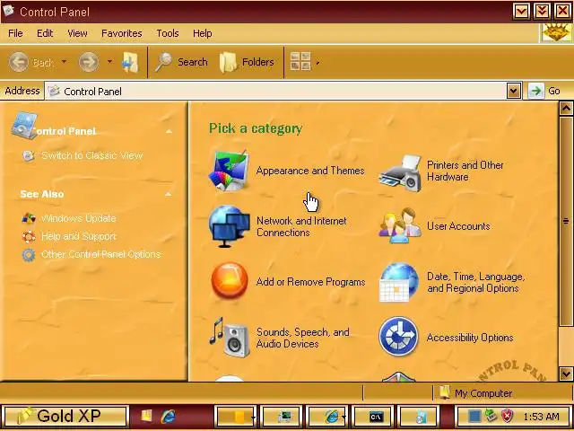Open the User Accounts people icon

click(400, 226)
